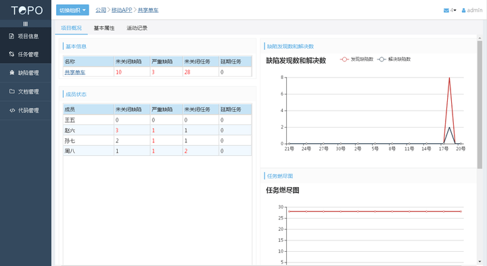The height and width of the screenshot is (266, 487).
Task: Select member 周八 row name
Action: [x=70, y=151]
